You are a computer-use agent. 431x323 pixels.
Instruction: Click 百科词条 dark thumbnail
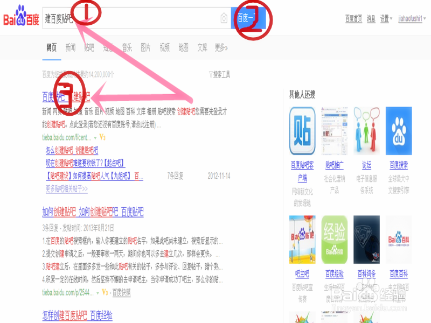coord(366,240)
